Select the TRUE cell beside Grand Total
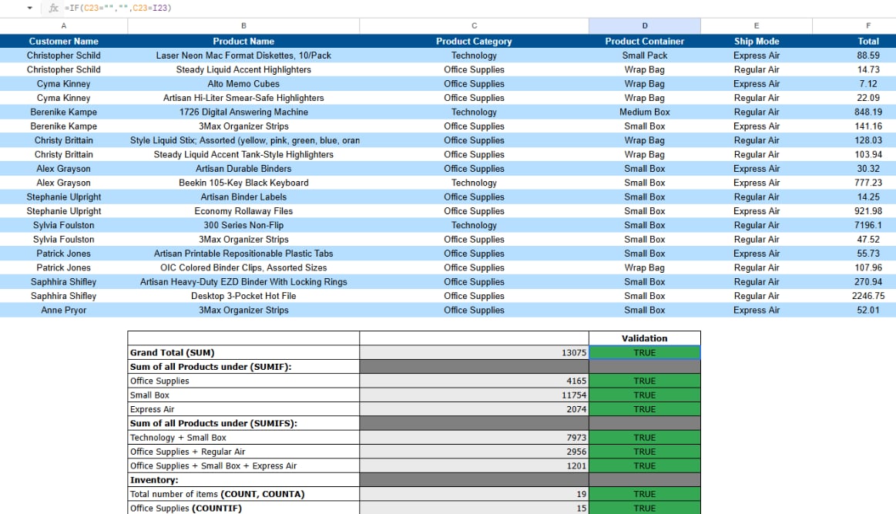 coord(645,353)
